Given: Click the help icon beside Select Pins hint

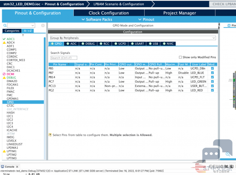Looking at the screenshot, I should (50, 135).
